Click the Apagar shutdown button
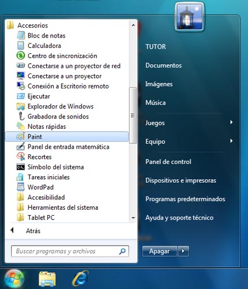 click(x=160, y=251)
